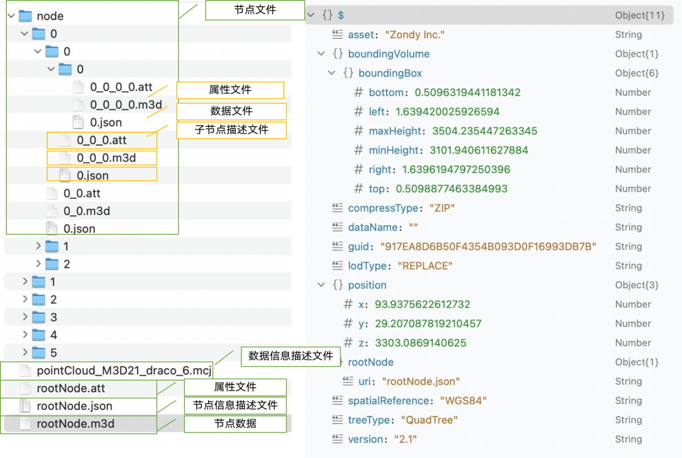Image resolution: width=682 pixels, height=458 pixels.
Task: Click the guid value string
Action: pyautogui.click(x=488, y=246)
